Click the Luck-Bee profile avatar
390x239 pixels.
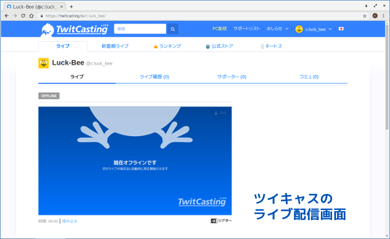[x=43, y=63]
